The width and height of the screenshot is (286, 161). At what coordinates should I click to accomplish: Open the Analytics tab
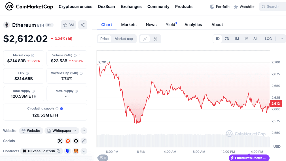pyautogui.click(x=193, y=25)
